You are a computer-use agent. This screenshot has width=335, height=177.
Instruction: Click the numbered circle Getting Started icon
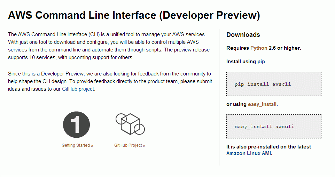pos(76,124)
